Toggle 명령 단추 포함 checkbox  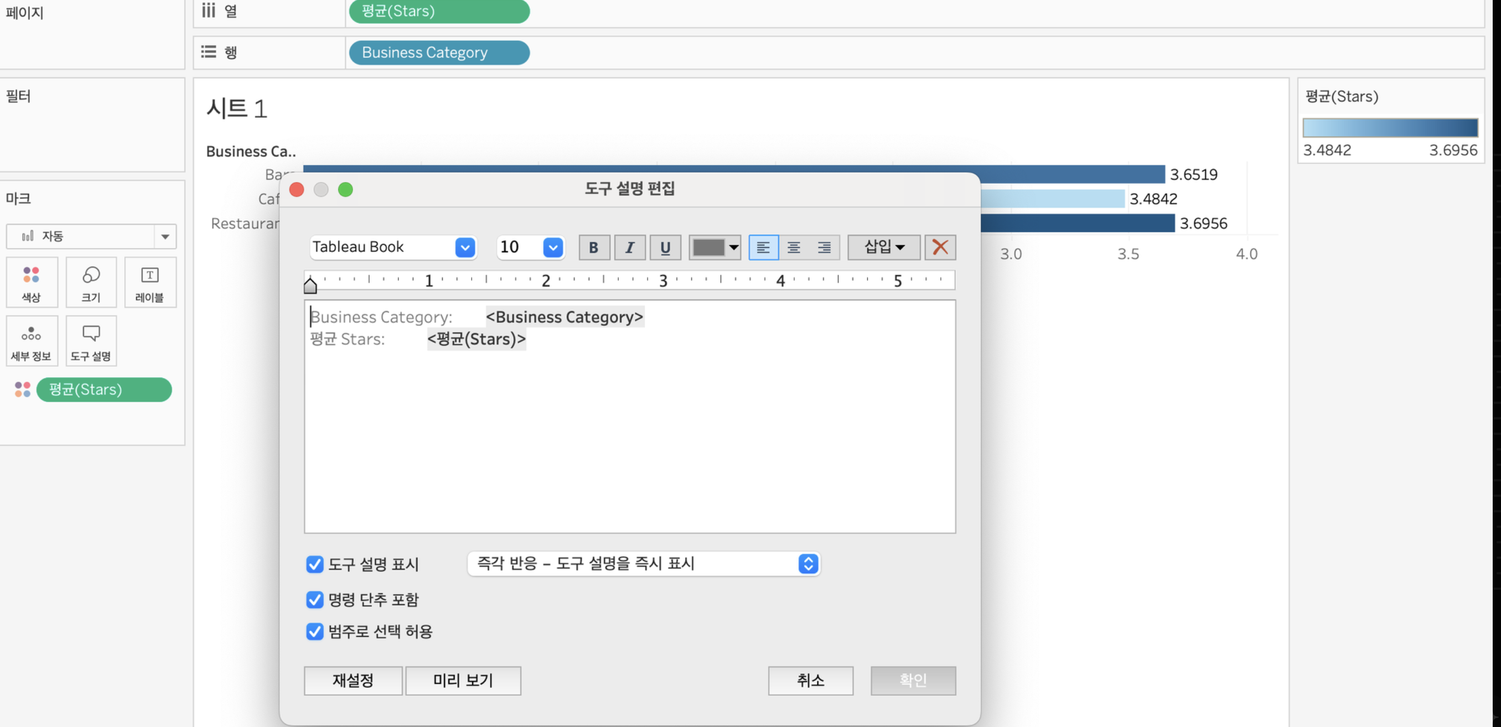coord(315,599)
